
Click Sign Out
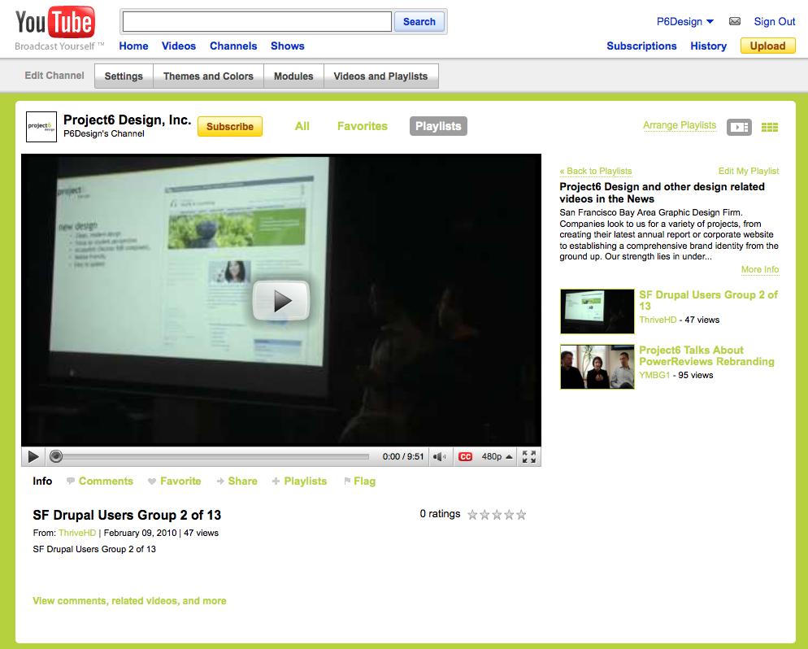point(775,22)
